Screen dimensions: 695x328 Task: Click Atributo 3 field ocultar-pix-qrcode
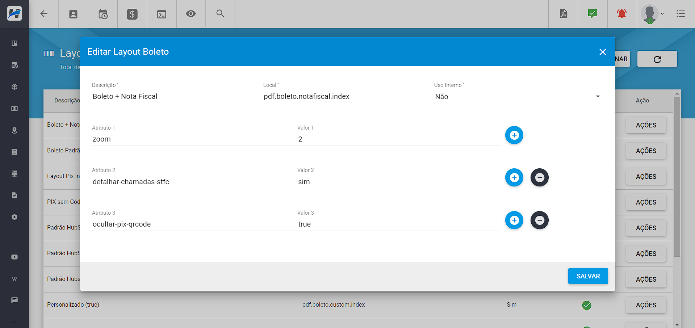(193, 224)
